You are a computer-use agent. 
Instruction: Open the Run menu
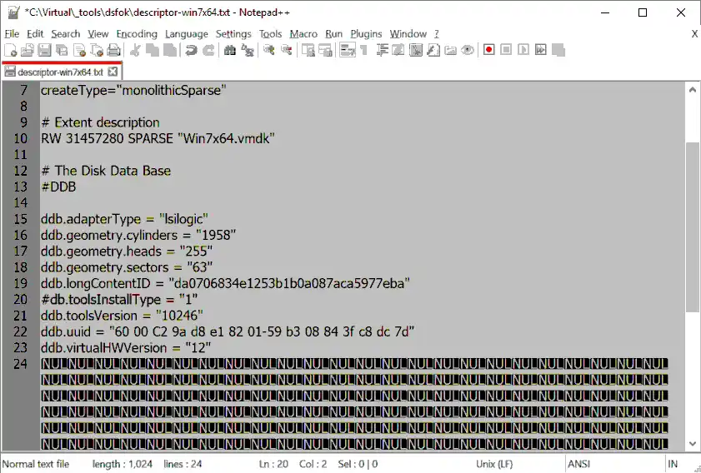click(334, 34)
